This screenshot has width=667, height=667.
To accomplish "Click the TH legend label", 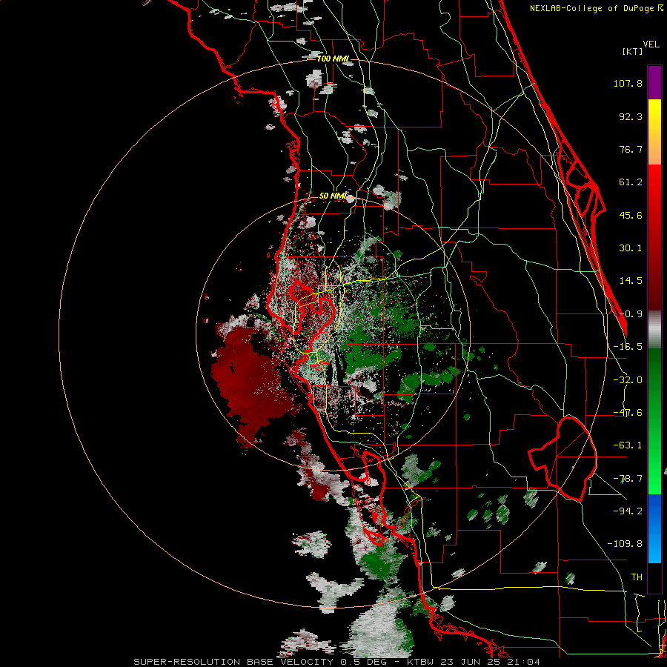I will pyautogui.click(x=637, y=577).
